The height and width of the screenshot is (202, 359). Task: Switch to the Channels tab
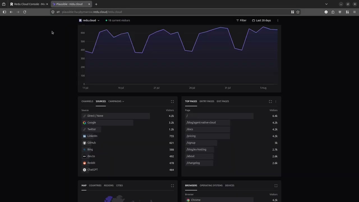87,101
